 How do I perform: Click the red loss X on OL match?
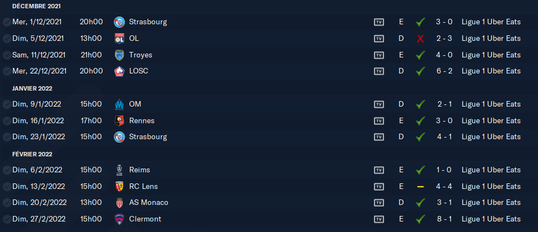point(420,39)
